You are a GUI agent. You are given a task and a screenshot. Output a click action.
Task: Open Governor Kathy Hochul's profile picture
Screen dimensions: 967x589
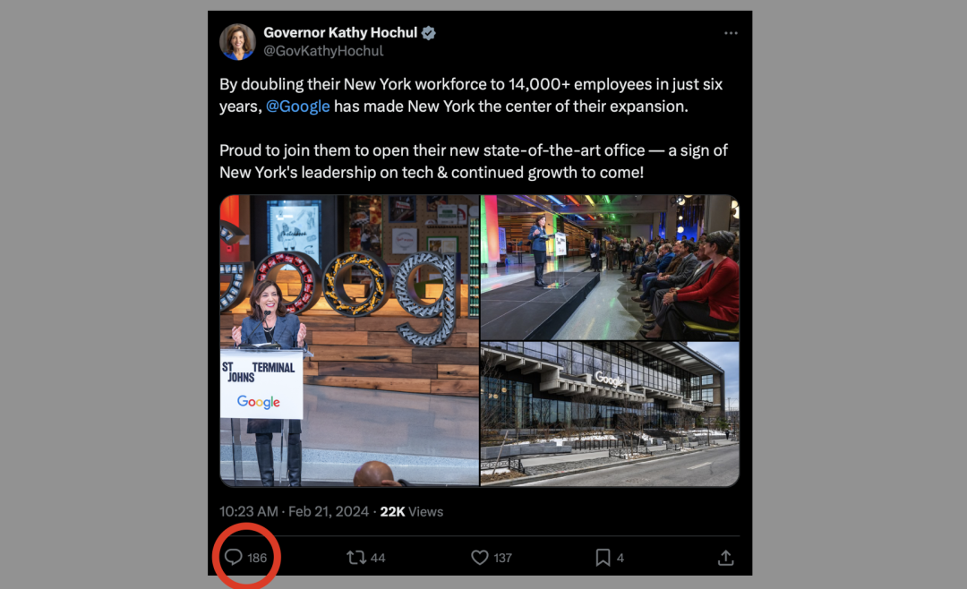pos(237,42)
